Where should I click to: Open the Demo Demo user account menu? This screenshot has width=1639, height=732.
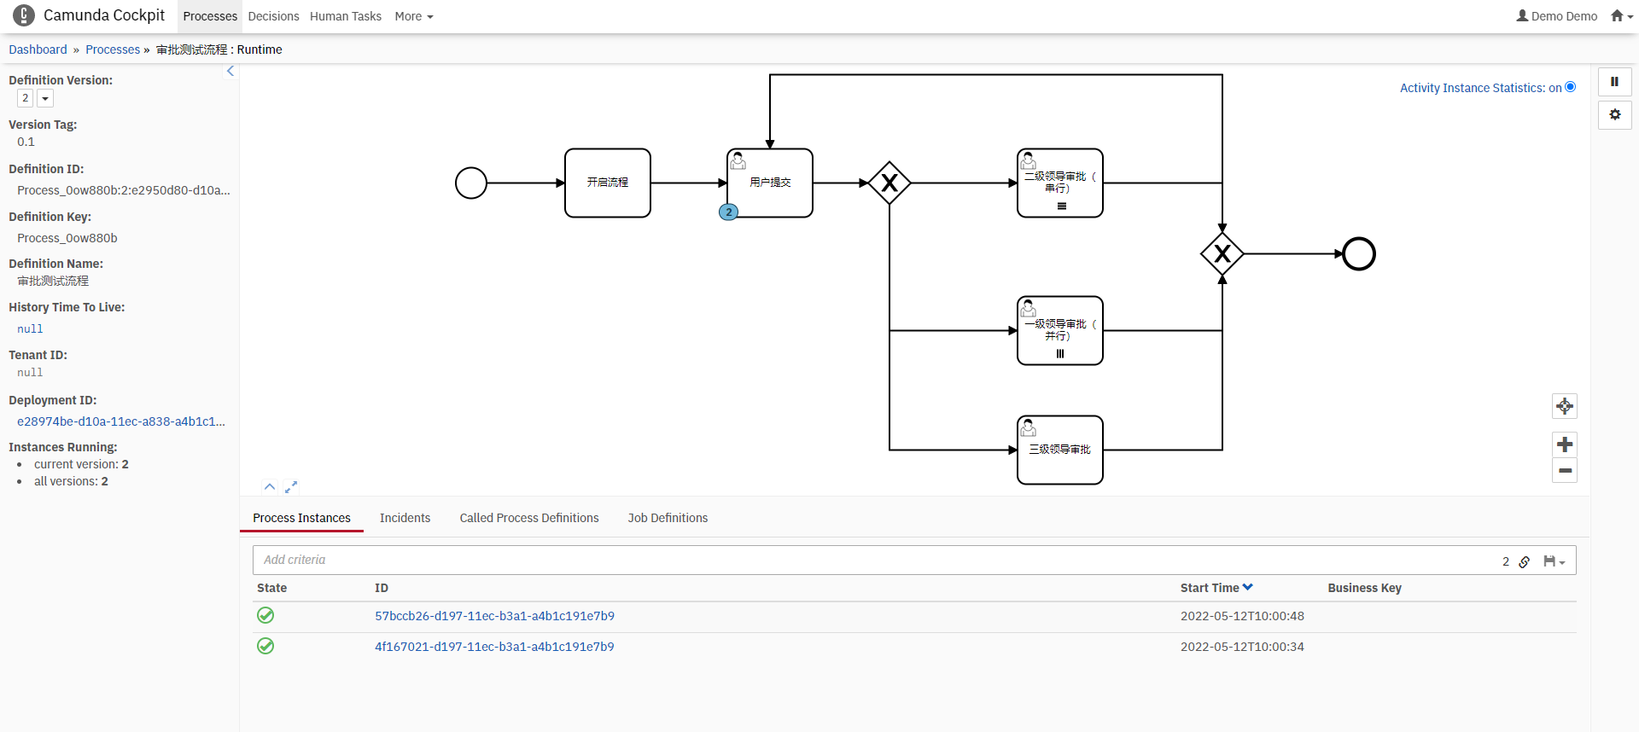[x=1557, y=16]
